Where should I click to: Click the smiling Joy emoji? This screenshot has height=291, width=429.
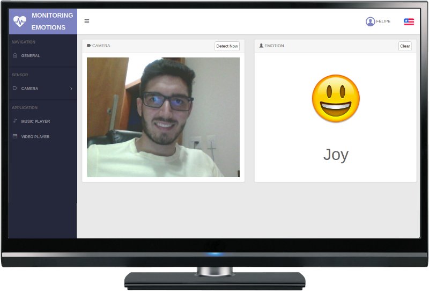click(x=336, y=98)
